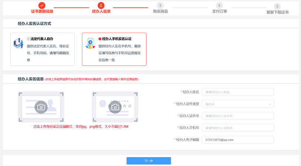
Task: Click the 经办人姓名 field label
Action: pos(191,92)
